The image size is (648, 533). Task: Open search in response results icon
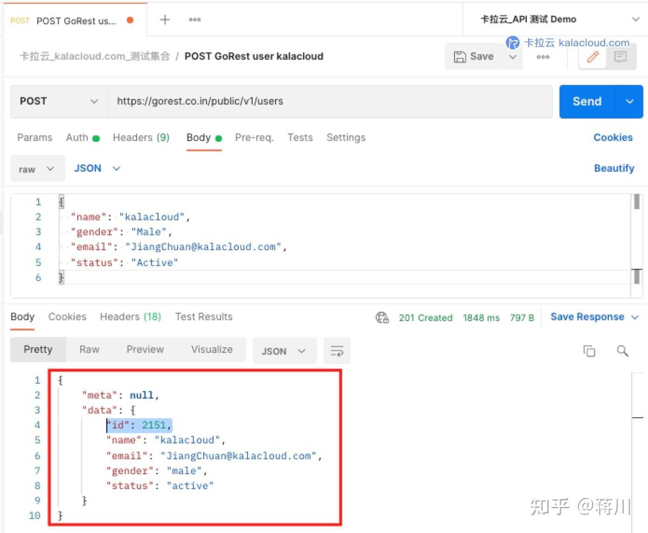tap(622, 351)
